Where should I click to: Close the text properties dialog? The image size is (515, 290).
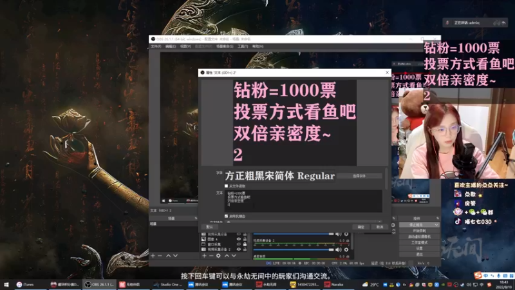coord(388,72)
